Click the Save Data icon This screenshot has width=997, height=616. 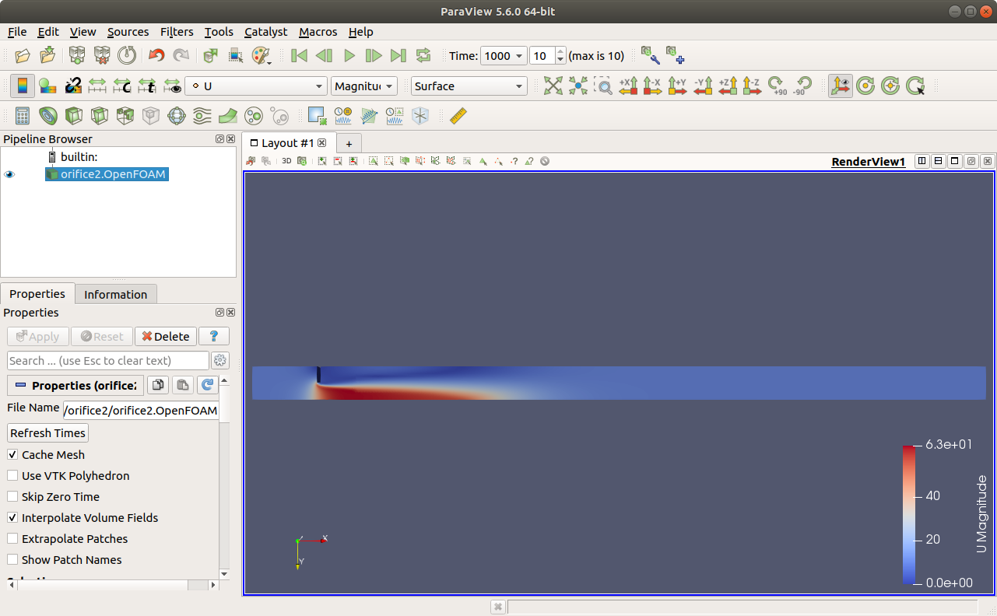[48, 55]
